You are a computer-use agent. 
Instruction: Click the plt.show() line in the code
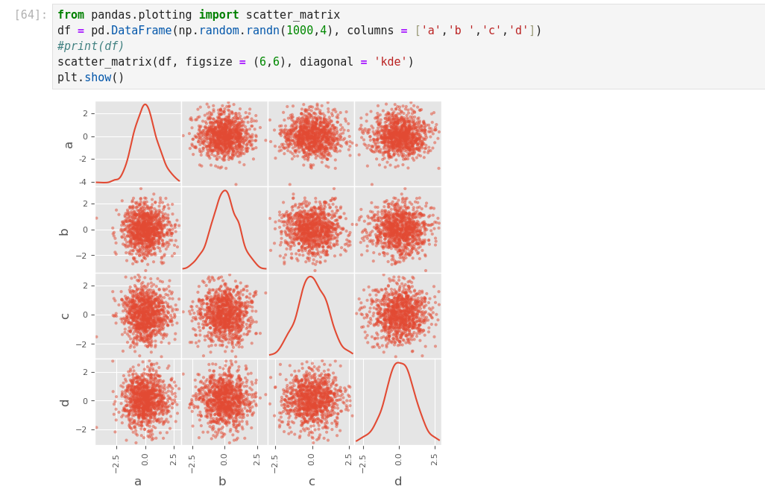[x=90, y=78]
